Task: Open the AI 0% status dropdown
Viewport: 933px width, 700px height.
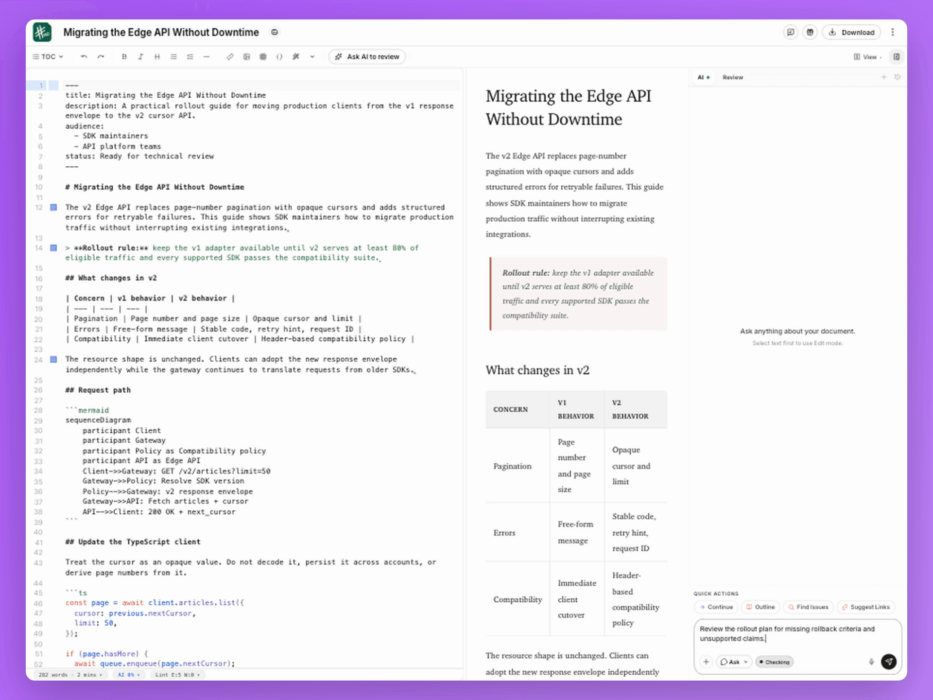Action: point(129,675)
